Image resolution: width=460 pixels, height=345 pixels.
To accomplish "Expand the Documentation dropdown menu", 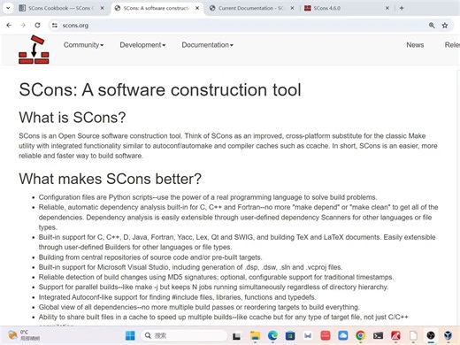I will click(207, 45).
